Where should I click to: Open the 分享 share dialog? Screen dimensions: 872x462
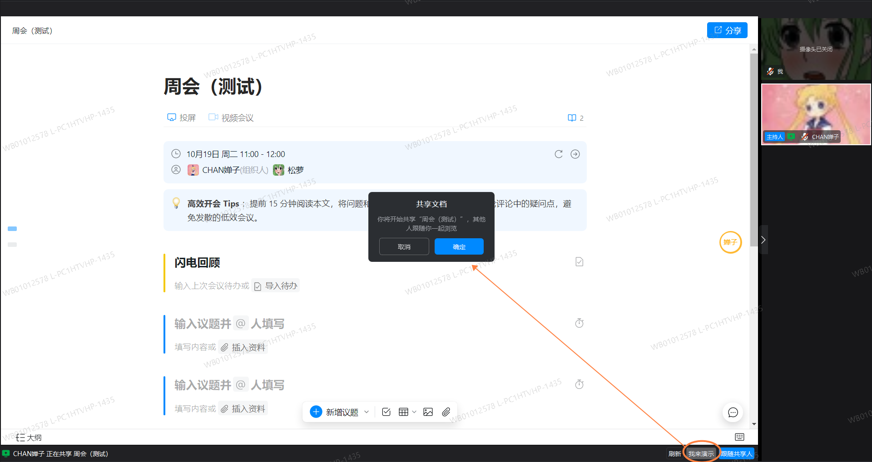pos(727,30)
